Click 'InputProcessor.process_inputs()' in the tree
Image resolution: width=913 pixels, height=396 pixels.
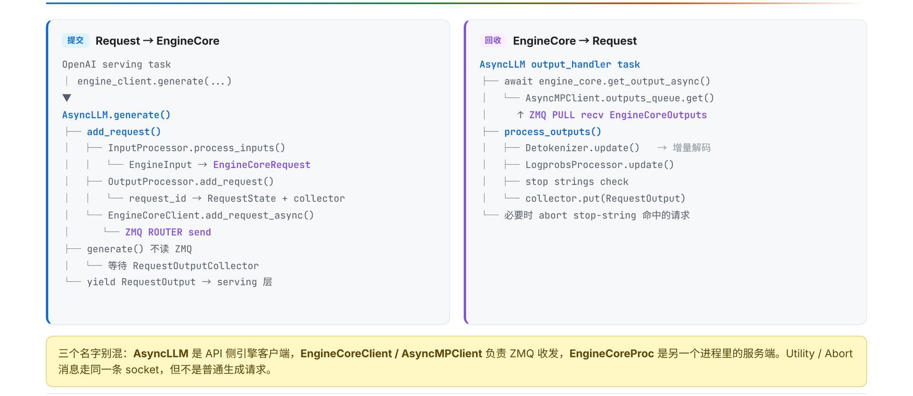point(196,148)
